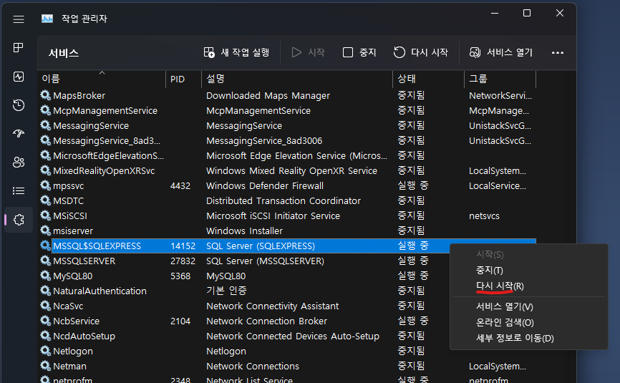Click PID 27832 of MSSQLSERVER

coord(183,261)
